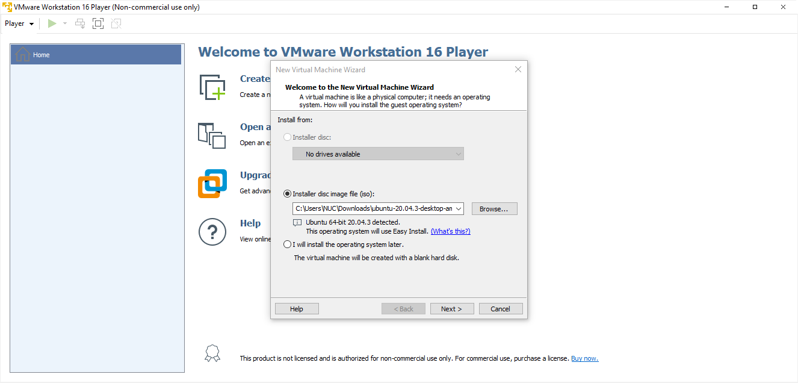Select I will install operating system later
Image resolution: width=798 pixels, height=383 pixels.
coord(287,244)
